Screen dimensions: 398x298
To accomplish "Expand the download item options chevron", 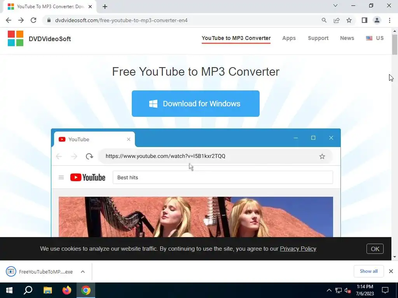I will tap(83, 272).
